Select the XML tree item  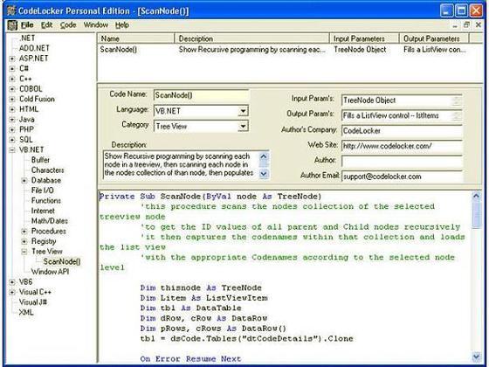tap(26, 313)
